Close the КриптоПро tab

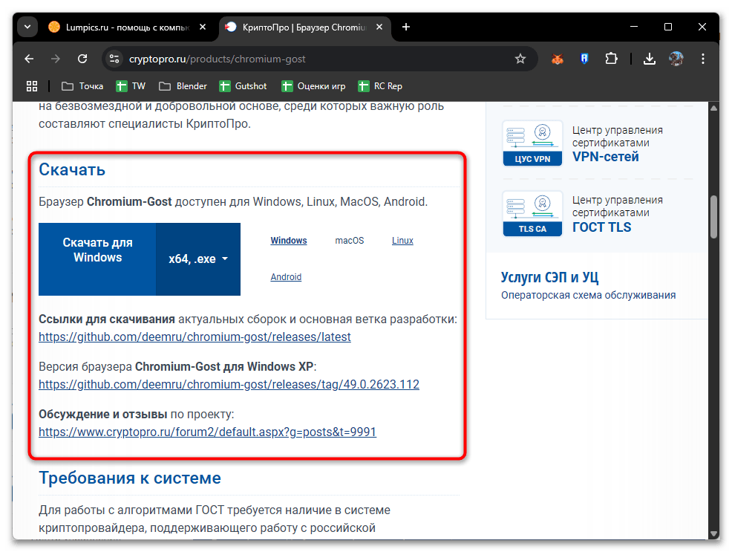click(379, 27)
